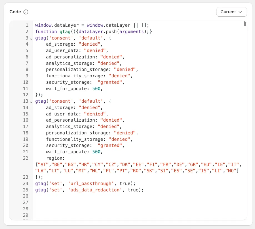Viewport: 255px width, 229px height.
Task: Click ad_storage: "denied" on line 14
Action: click(74, 107)
